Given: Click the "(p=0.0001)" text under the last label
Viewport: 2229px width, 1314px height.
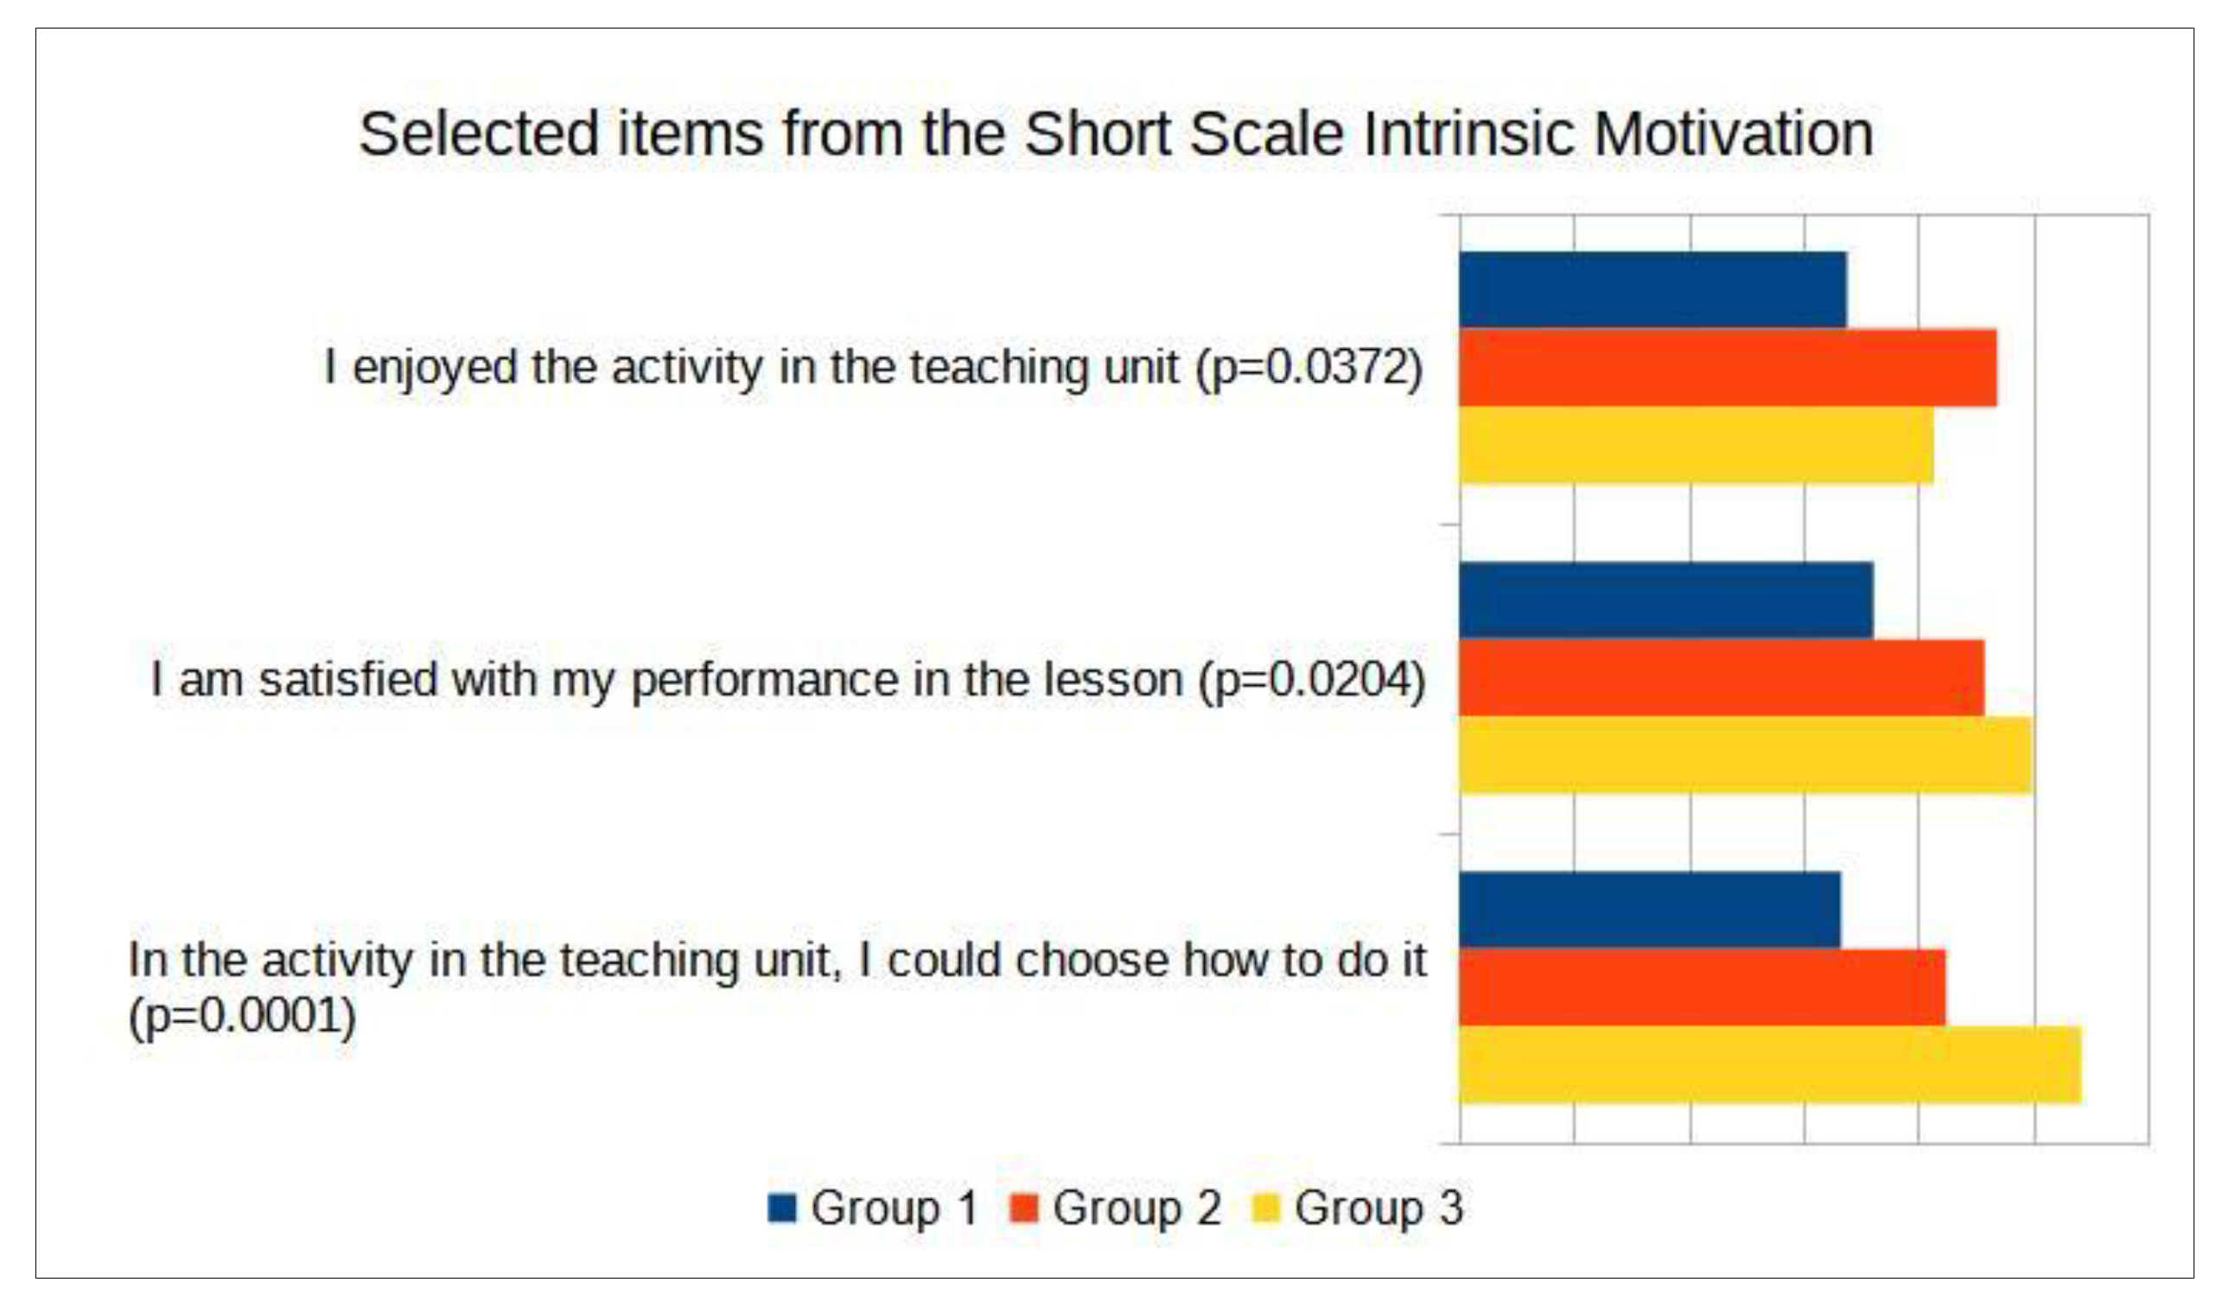Looking at the screenshot, I should click(243, 1016).
